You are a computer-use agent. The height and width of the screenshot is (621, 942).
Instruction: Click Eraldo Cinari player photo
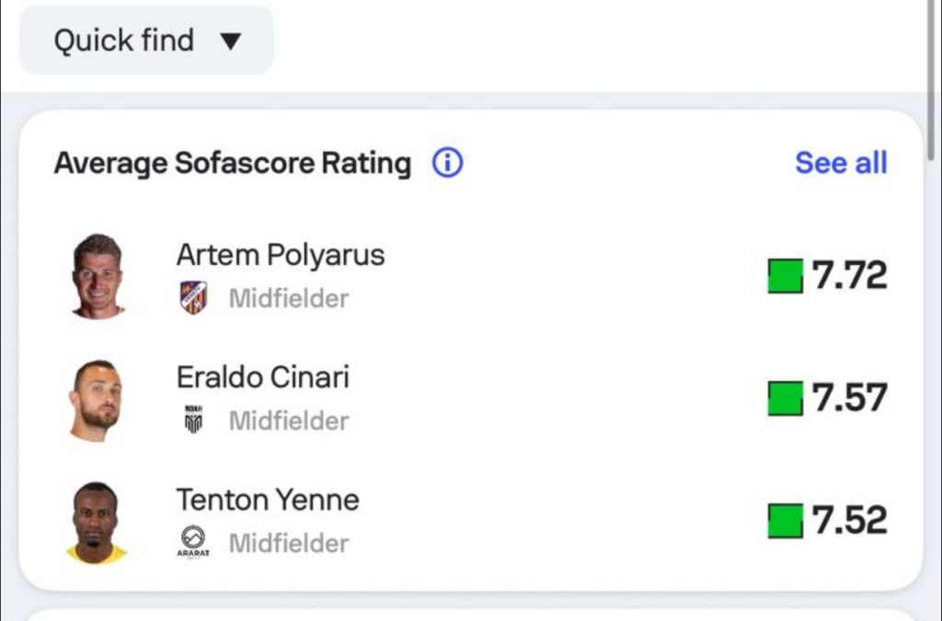point(96,400)
